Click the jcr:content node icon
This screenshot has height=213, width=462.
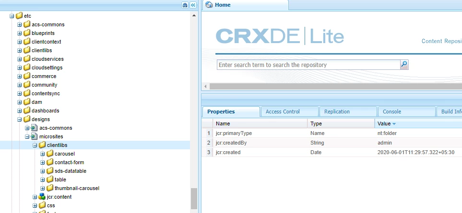(x=42, y=197)
